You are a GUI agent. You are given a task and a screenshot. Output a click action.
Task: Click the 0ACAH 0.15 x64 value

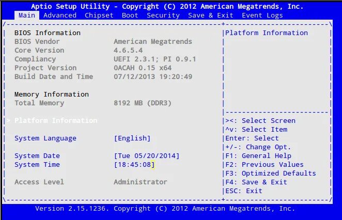click(x=143, y=68)
